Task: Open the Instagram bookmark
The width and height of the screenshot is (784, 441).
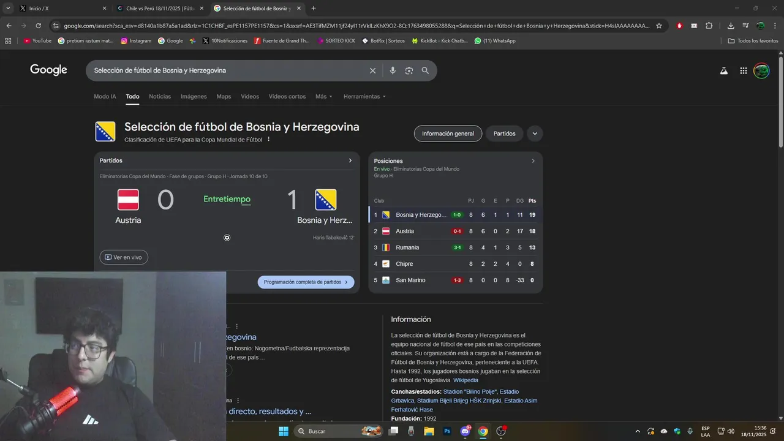Action: (136, 41)
